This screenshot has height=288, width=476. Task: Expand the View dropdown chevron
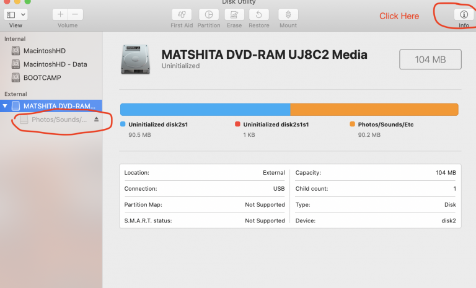click(x=23, y=15)
